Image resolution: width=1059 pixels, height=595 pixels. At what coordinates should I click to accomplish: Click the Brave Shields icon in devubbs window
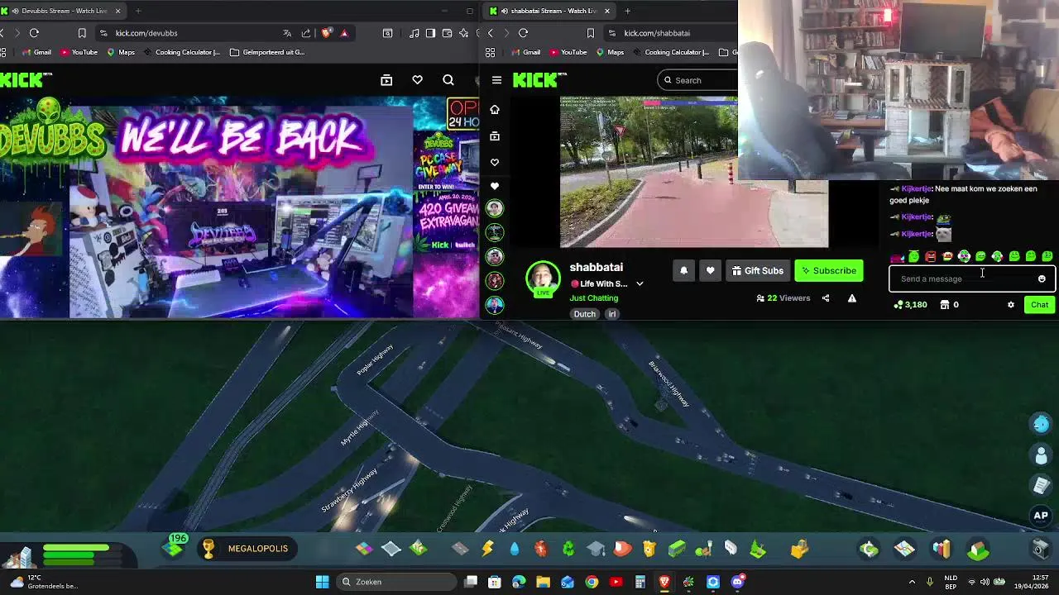[326, 33]
